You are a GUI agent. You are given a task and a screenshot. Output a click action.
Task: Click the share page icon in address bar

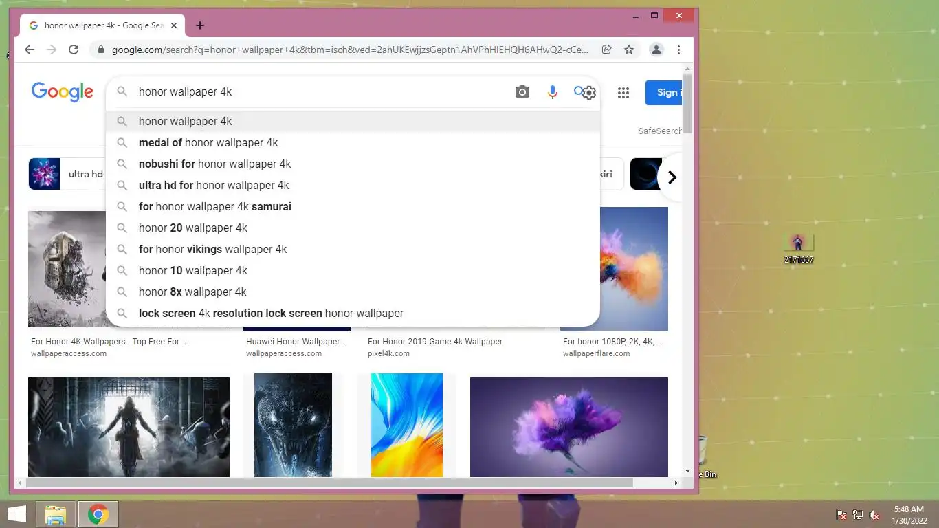click(x=606, y=49)
